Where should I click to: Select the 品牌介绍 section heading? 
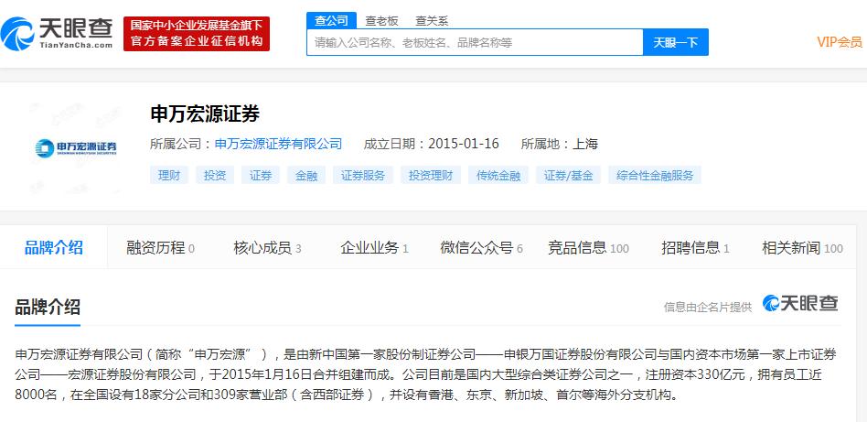pos(48,307)
